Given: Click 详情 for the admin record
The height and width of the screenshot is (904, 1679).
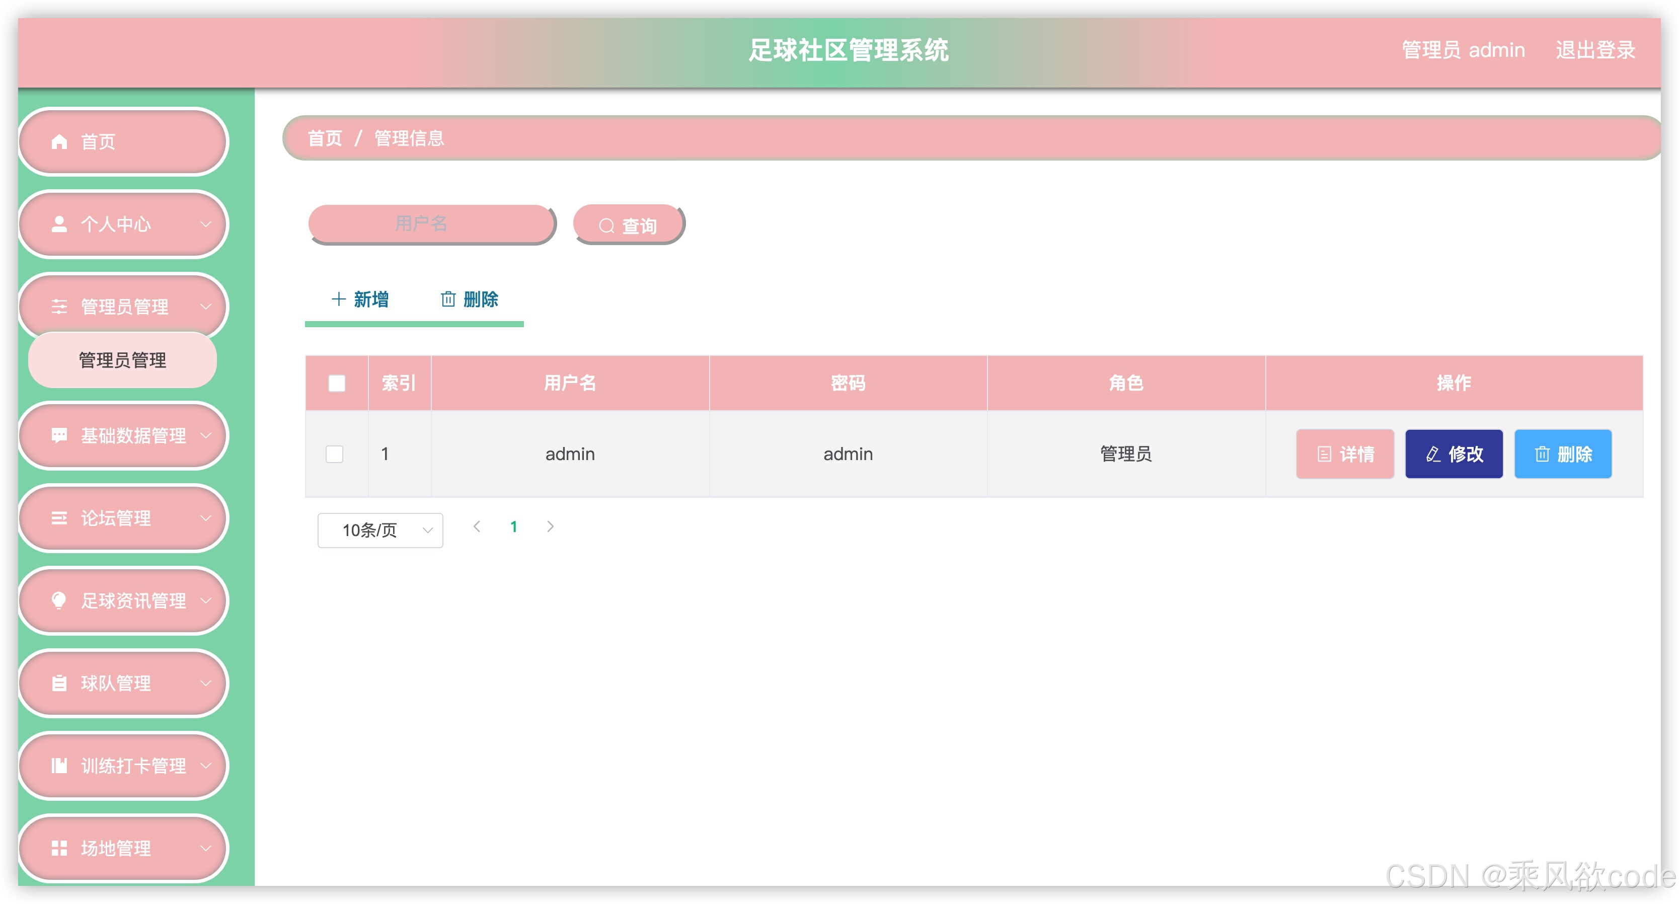Looking at the screenshot, I should (1345, 455).
